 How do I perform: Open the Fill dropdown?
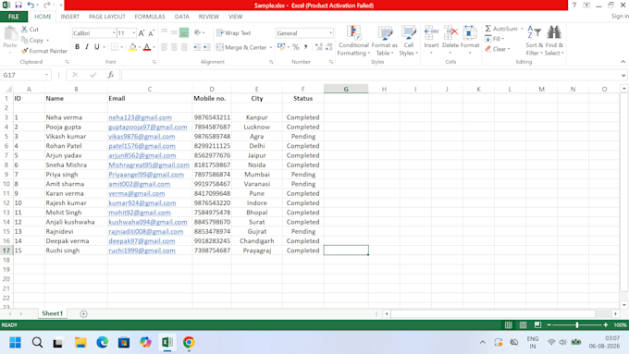point(494,39)
